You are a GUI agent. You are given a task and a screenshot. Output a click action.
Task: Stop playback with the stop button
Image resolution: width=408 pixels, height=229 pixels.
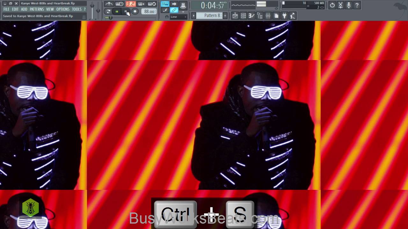pos(126,11)
